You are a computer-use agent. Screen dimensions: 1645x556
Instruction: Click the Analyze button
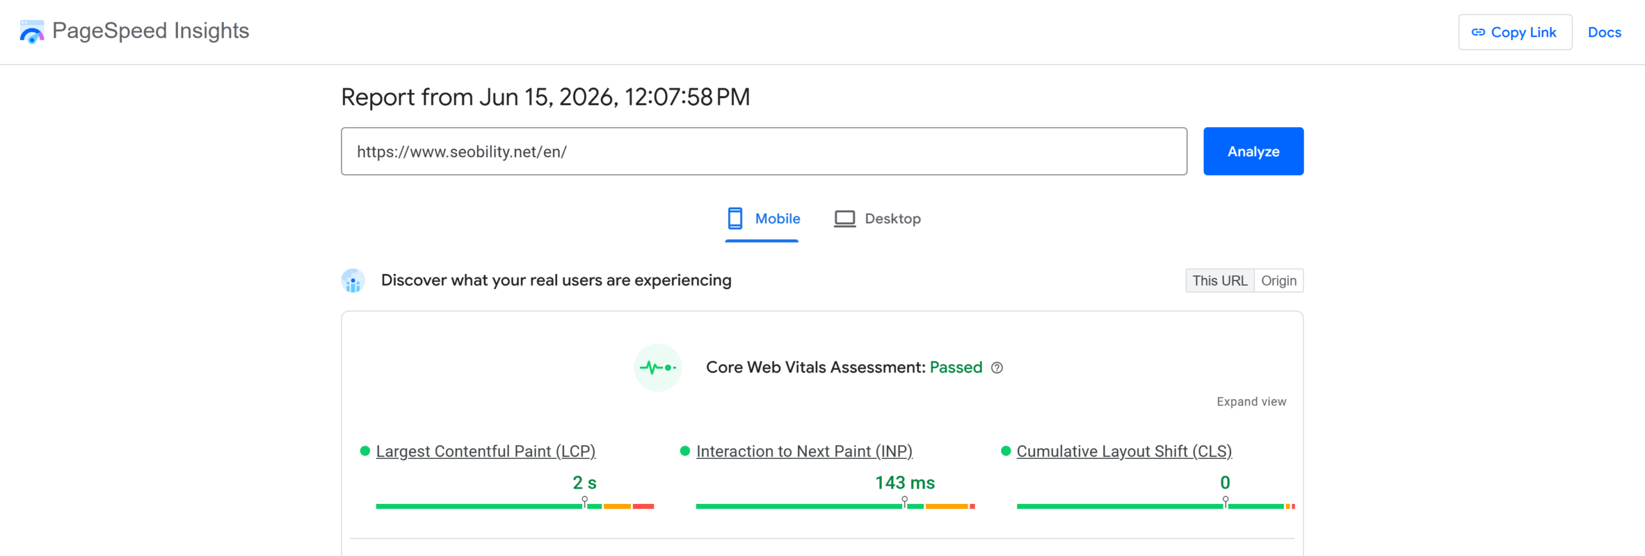[1253, 151]
